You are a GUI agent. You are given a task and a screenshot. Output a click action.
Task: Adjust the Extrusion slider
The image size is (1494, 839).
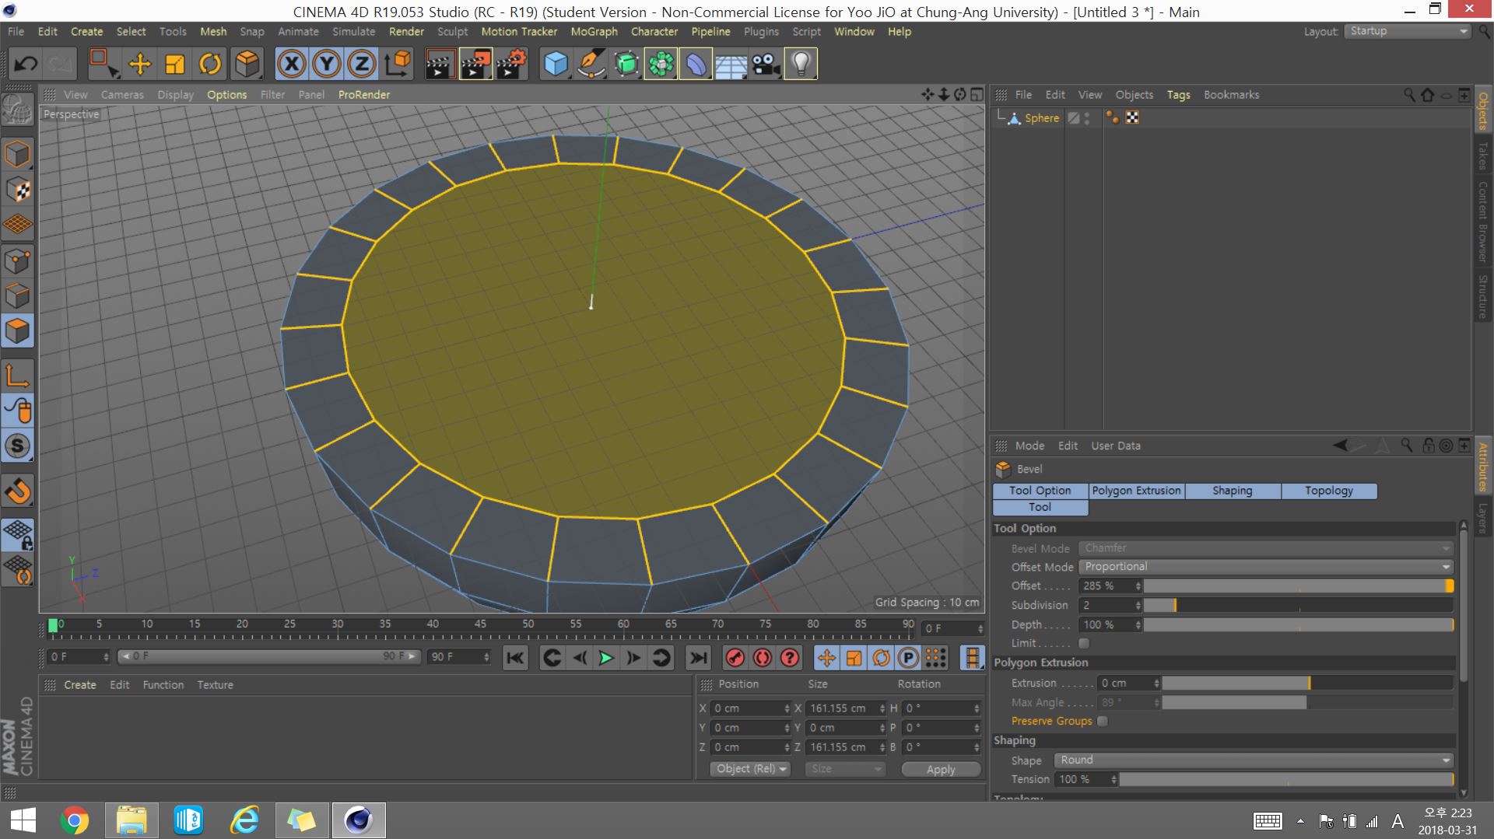[1307, 683]
